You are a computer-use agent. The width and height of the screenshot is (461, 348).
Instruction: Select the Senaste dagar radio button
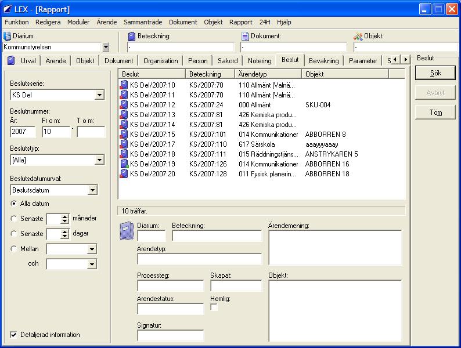point(13,234)
